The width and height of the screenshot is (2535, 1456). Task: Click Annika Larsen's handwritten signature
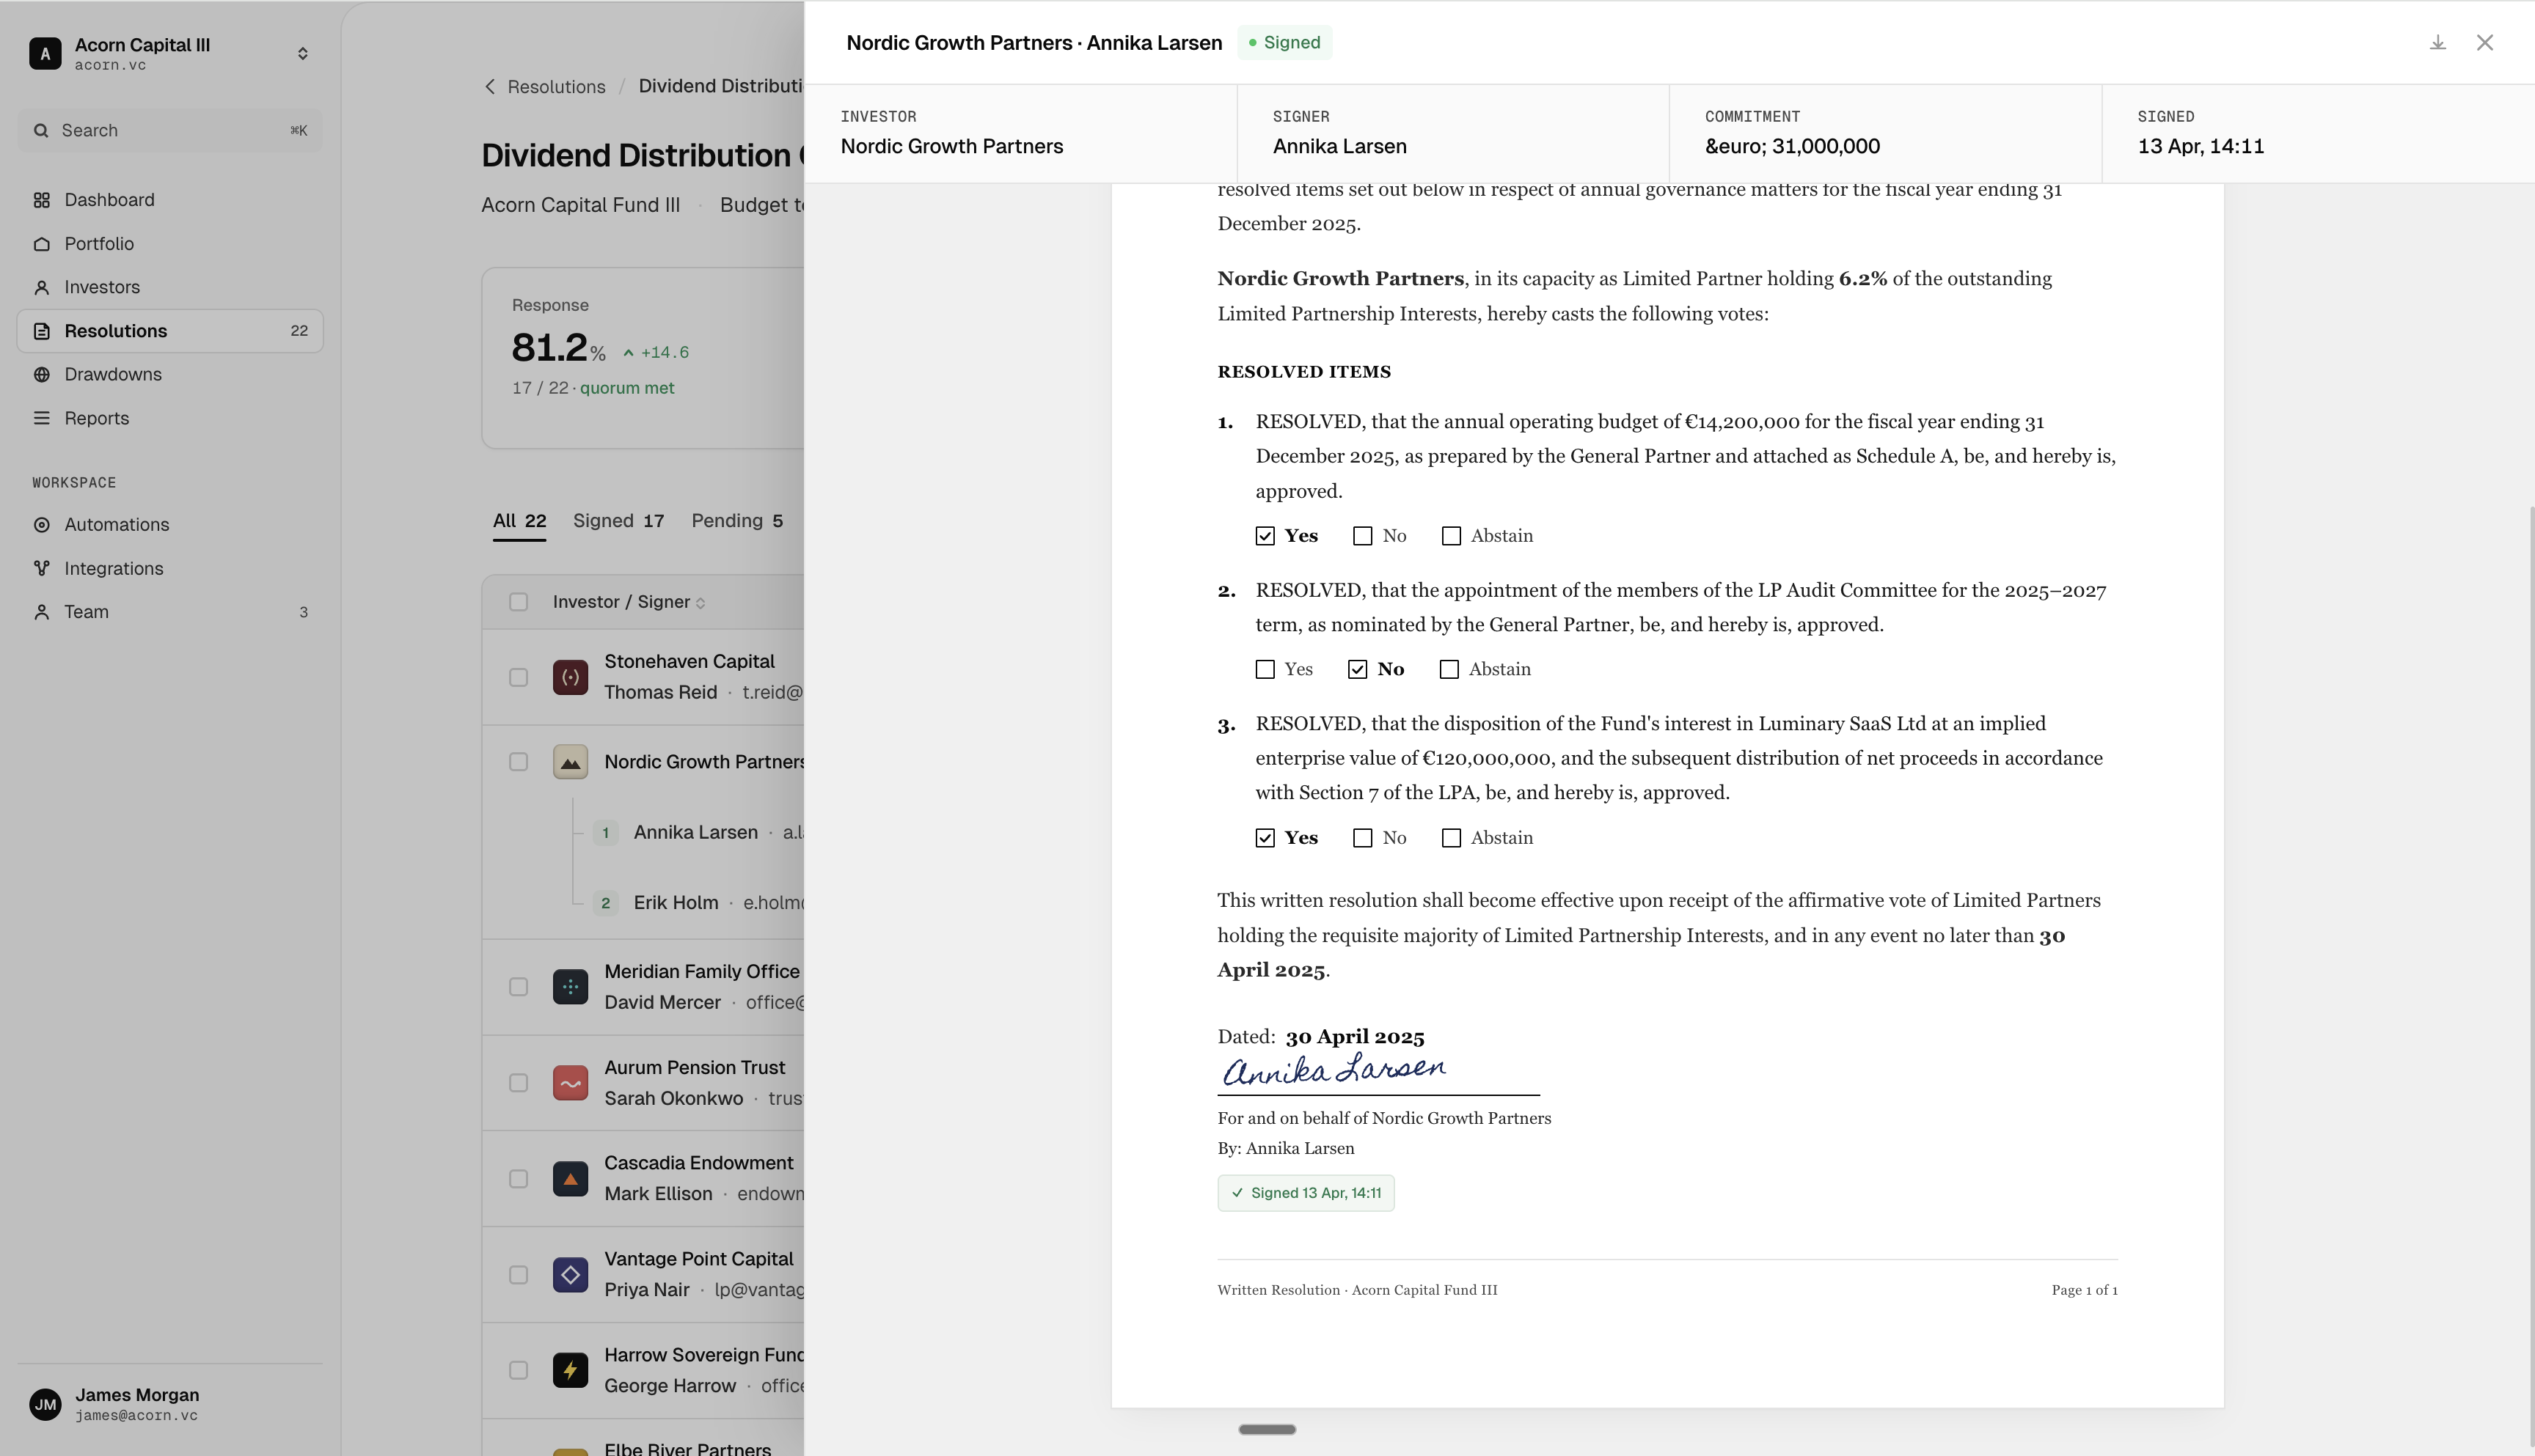1334,1069
